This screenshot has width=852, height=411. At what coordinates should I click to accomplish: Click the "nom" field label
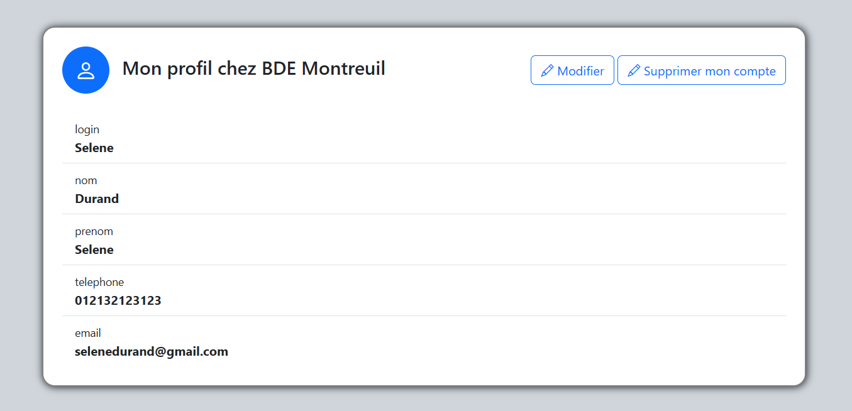click(x=86, y=180)
